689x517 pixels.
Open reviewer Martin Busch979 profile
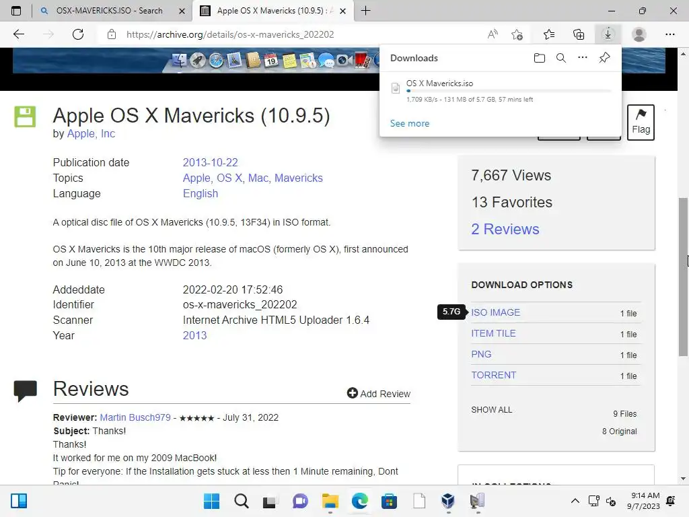pyautogui.click(x=135, y=417)
